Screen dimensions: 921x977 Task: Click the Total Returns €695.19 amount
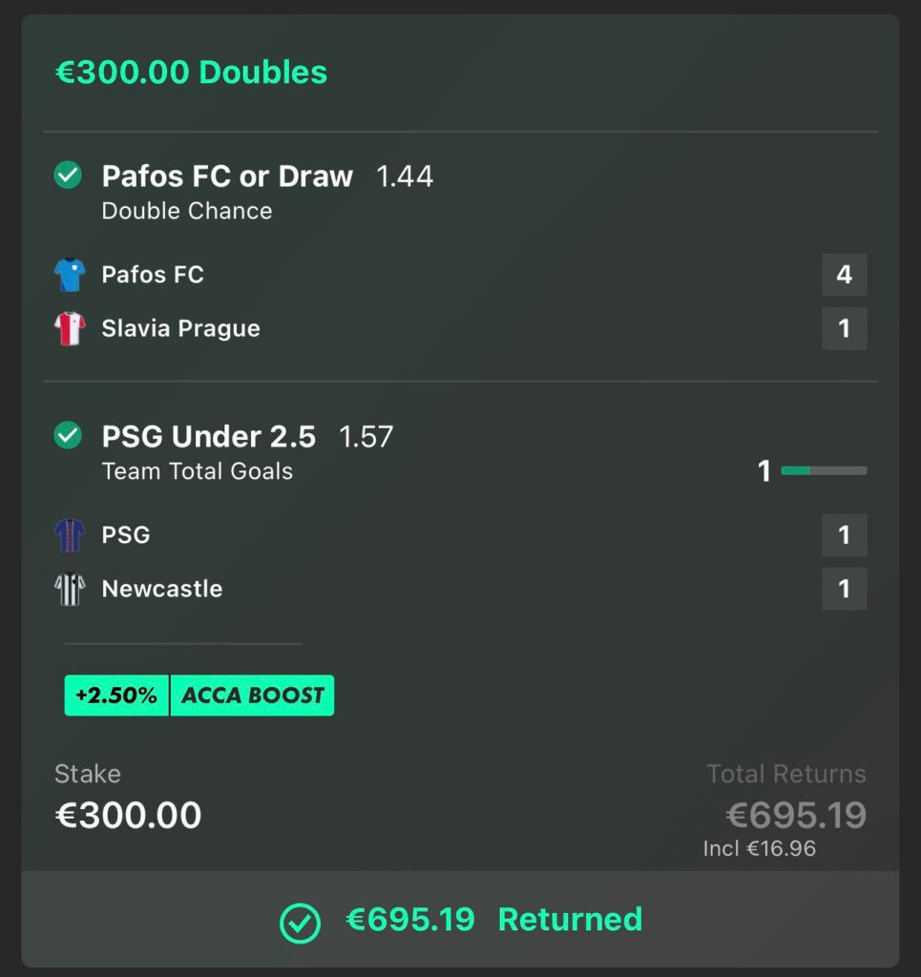[x=796, y=816]
